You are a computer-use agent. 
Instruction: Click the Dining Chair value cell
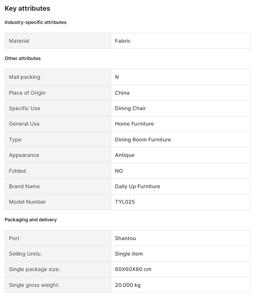[130, 108]
